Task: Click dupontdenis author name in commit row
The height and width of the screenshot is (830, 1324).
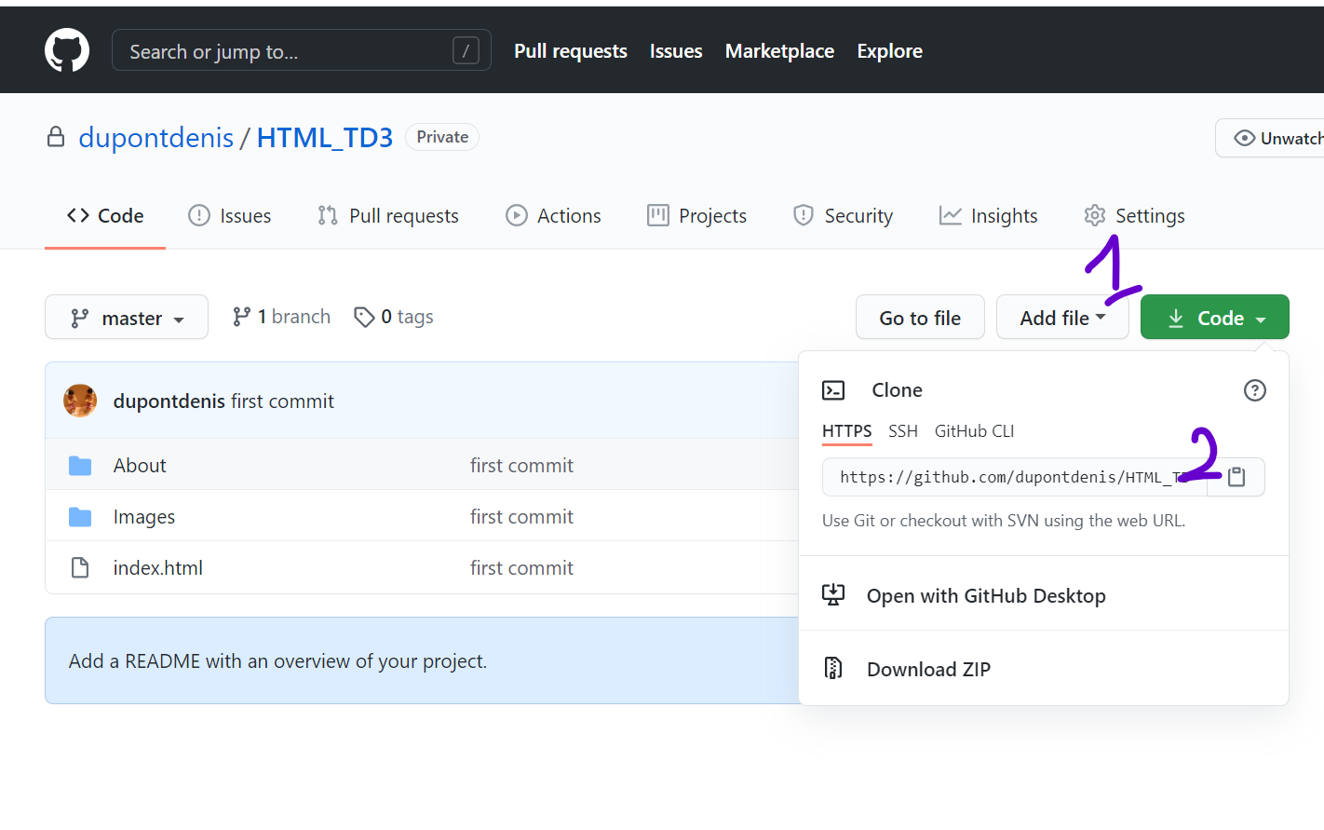Action: [x=169, y=401]
